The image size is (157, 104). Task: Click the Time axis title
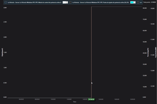(75, 102)
